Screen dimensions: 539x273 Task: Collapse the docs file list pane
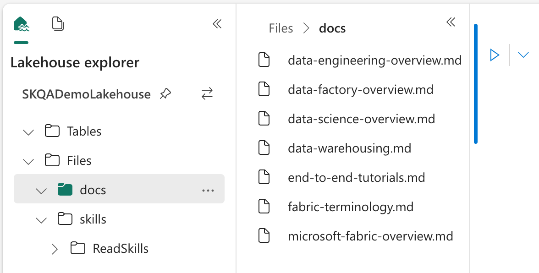(451, 22)
